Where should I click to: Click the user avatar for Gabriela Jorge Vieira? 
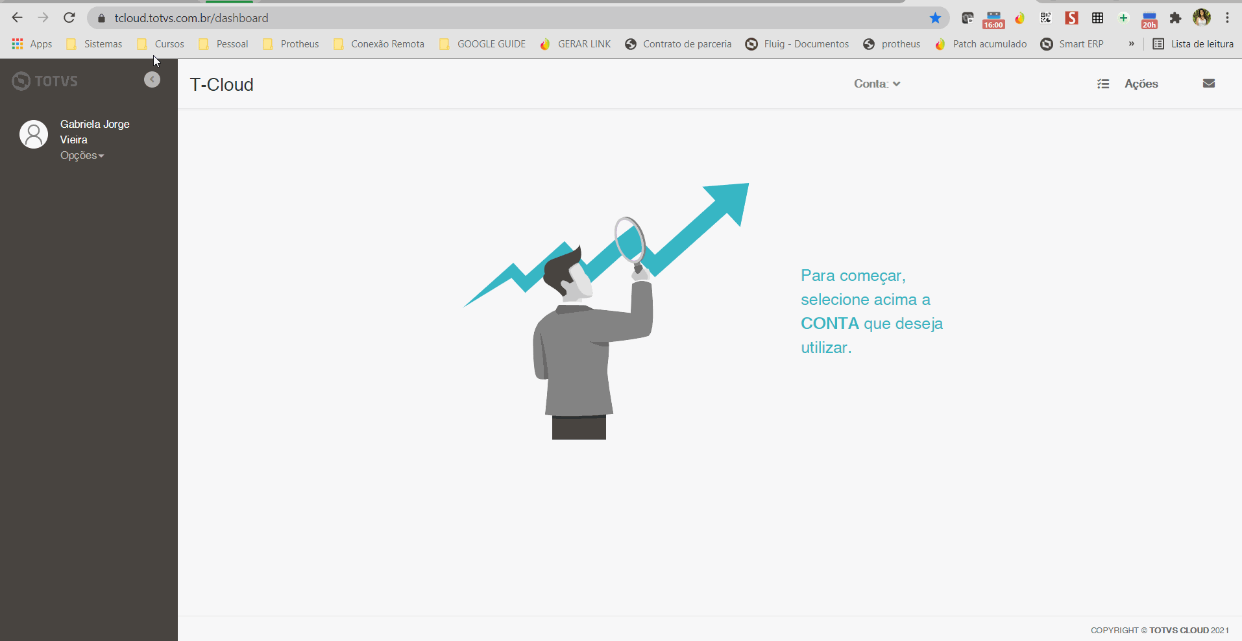[34, 134]
